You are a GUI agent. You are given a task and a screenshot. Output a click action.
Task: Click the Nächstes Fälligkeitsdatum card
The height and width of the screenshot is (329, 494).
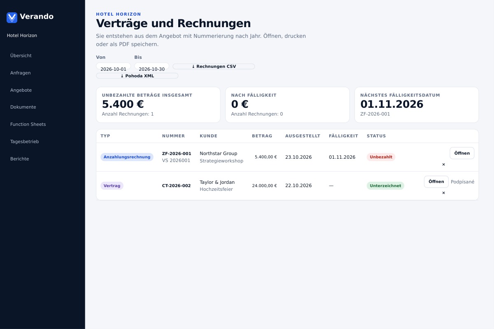pyautogui.click(x=417, y=105)
